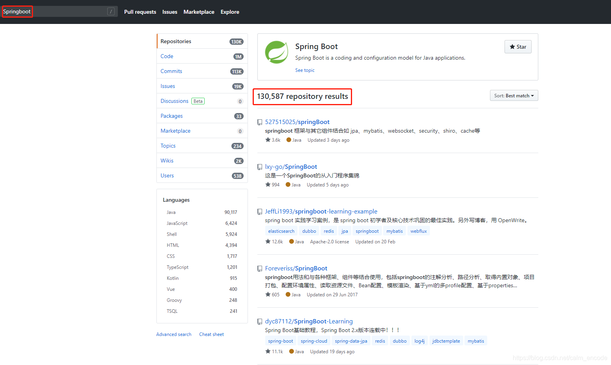611x365 pixels.
Task: Click the 994 star count
Action: (273, 185)
